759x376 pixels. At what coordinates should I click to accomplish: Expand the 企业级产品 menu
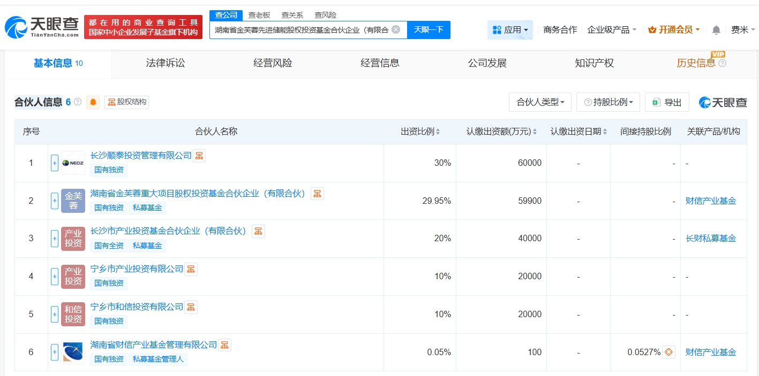[x=612, y=29]
